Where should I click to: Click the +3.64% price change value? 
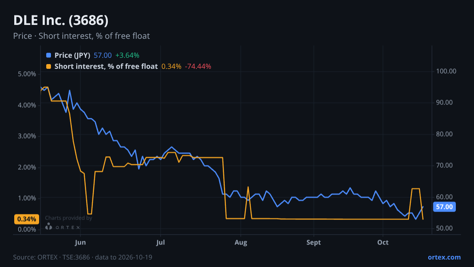[x=127, y=55]
